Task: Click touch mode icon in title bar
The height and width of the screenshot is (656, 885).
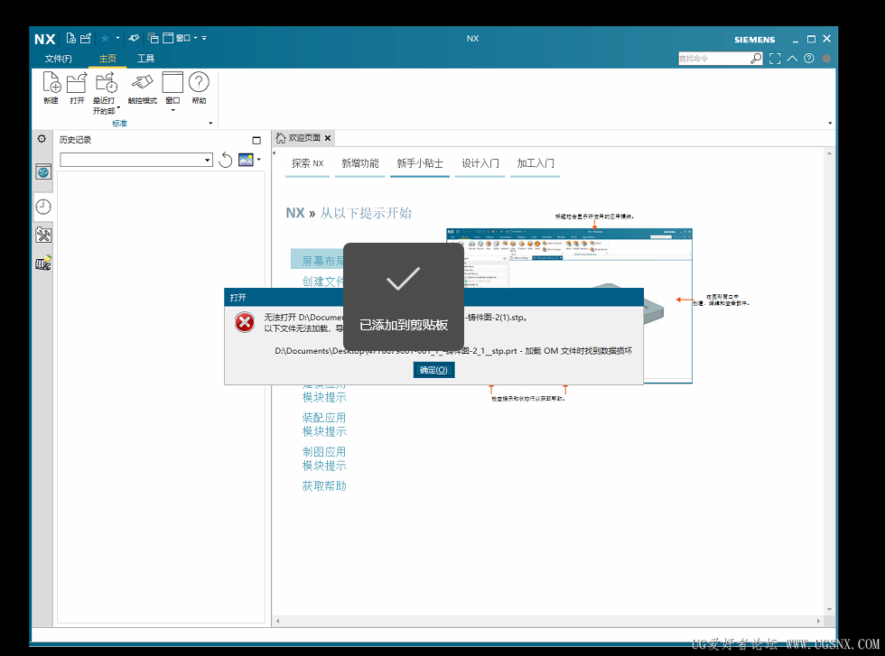Action: click(x=134, y=39)
